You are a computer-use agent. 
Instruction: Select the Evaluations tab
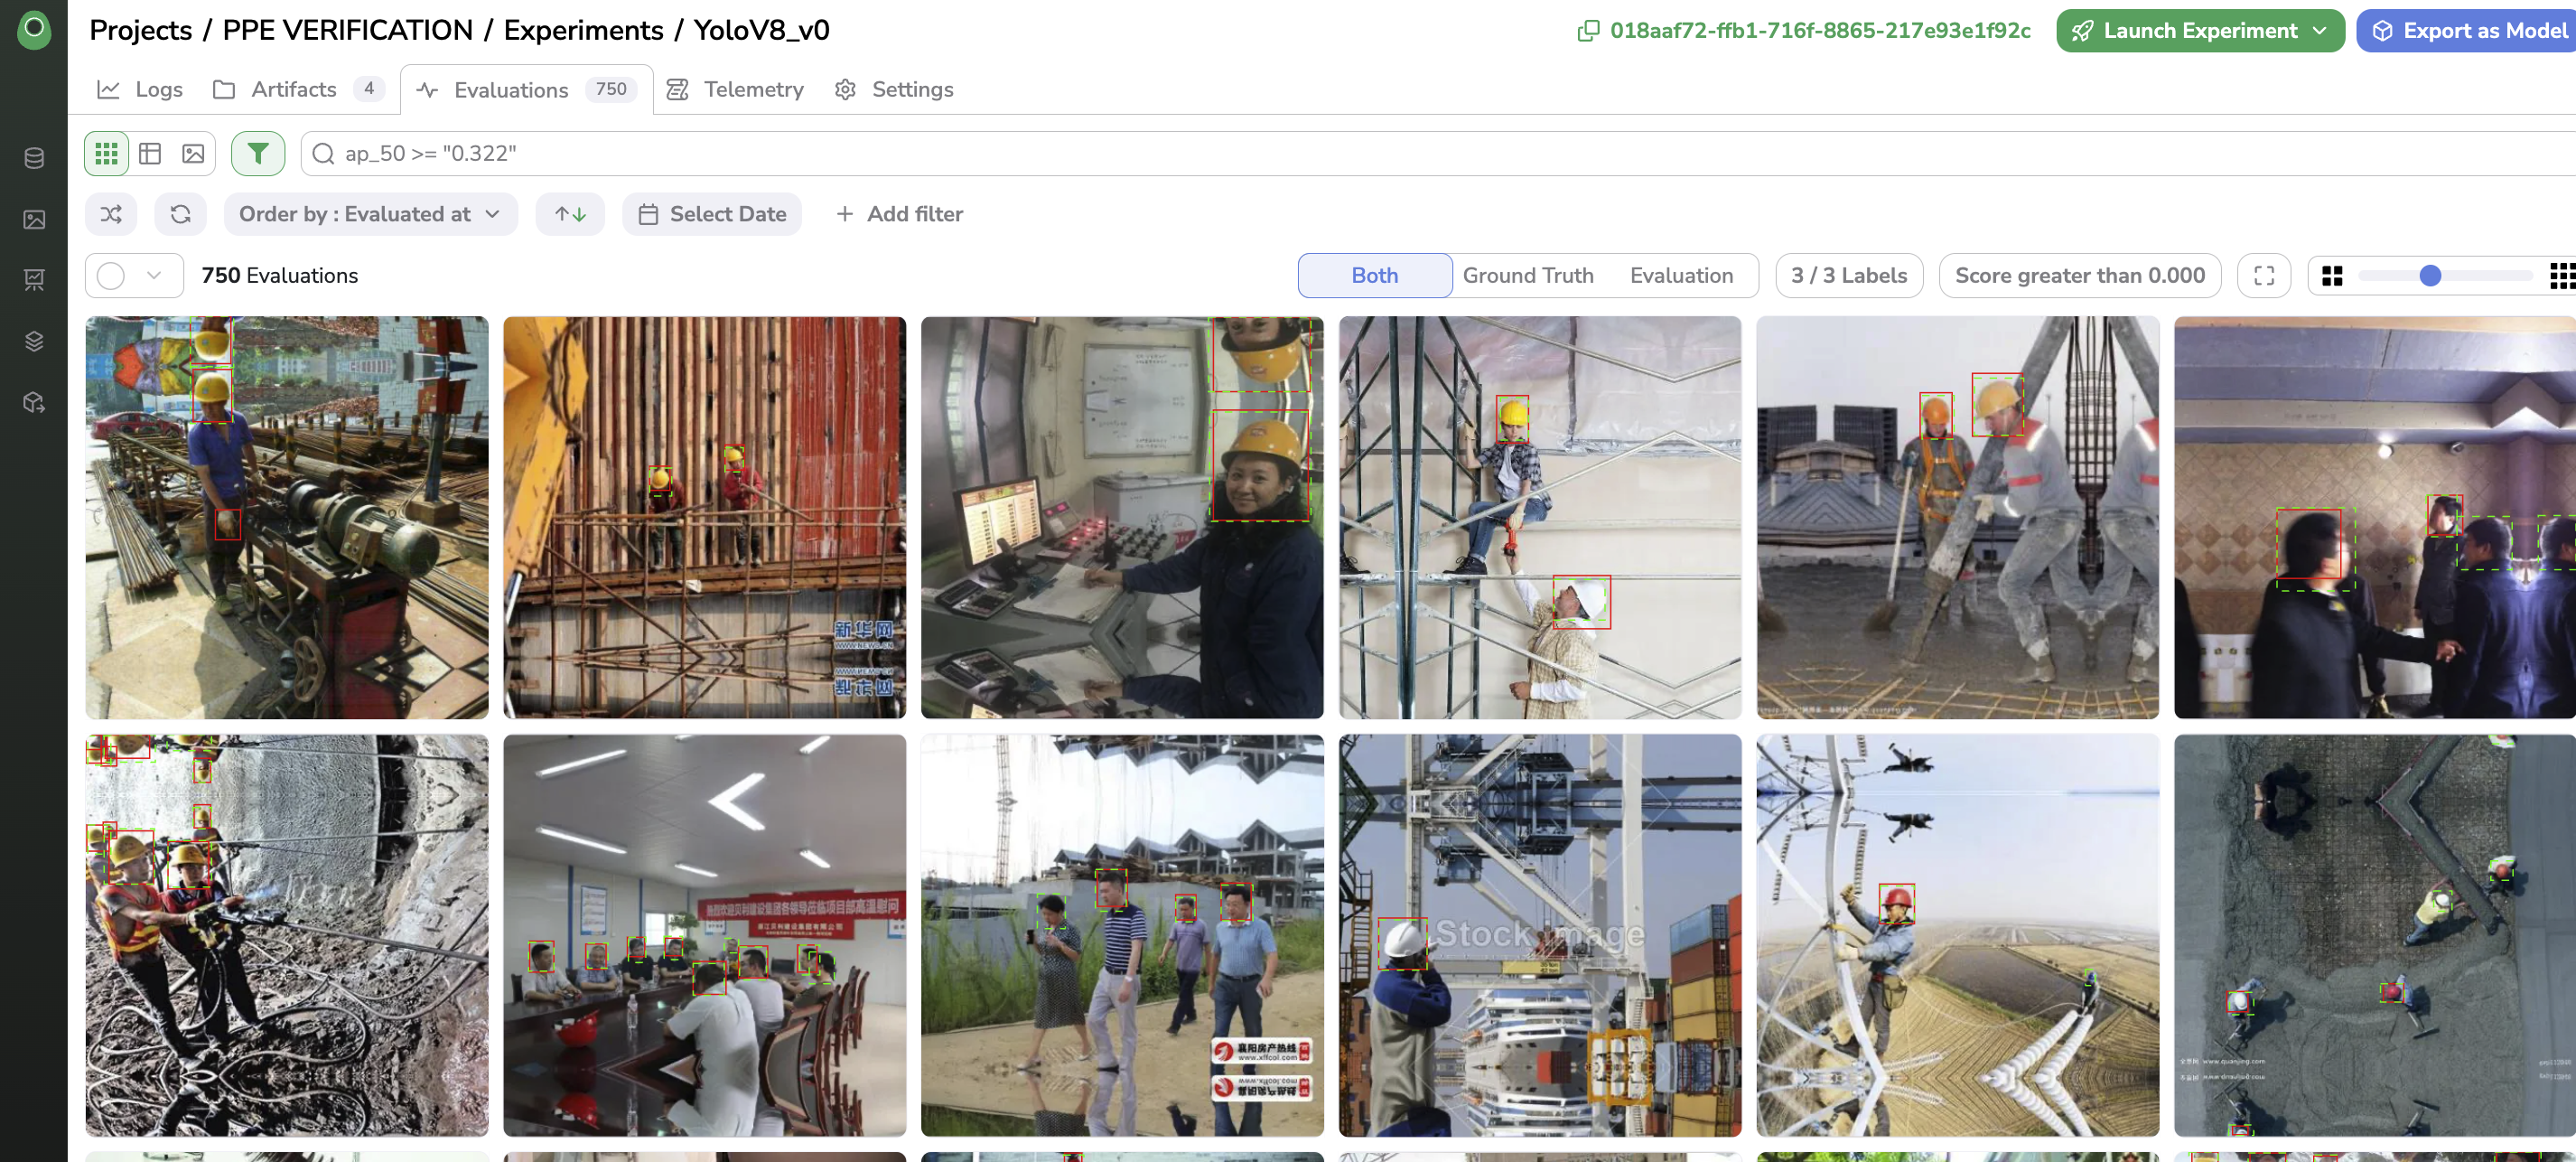click(x=527, y=90)
